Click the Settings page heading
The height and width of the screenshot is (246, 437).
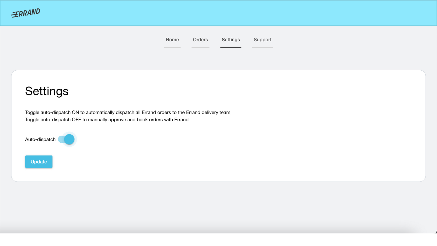click(47, 91)
